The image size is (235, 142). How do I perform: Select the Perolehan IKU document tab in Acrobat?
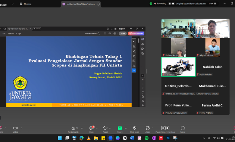click(19, 29)
